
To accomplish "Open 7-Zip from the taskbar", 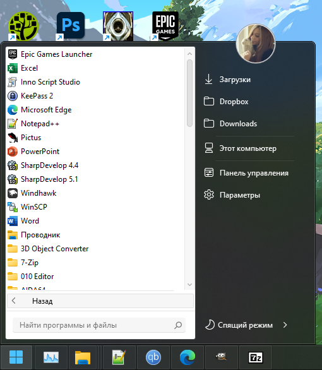I will pyautogui.click(x=256, y=357).
